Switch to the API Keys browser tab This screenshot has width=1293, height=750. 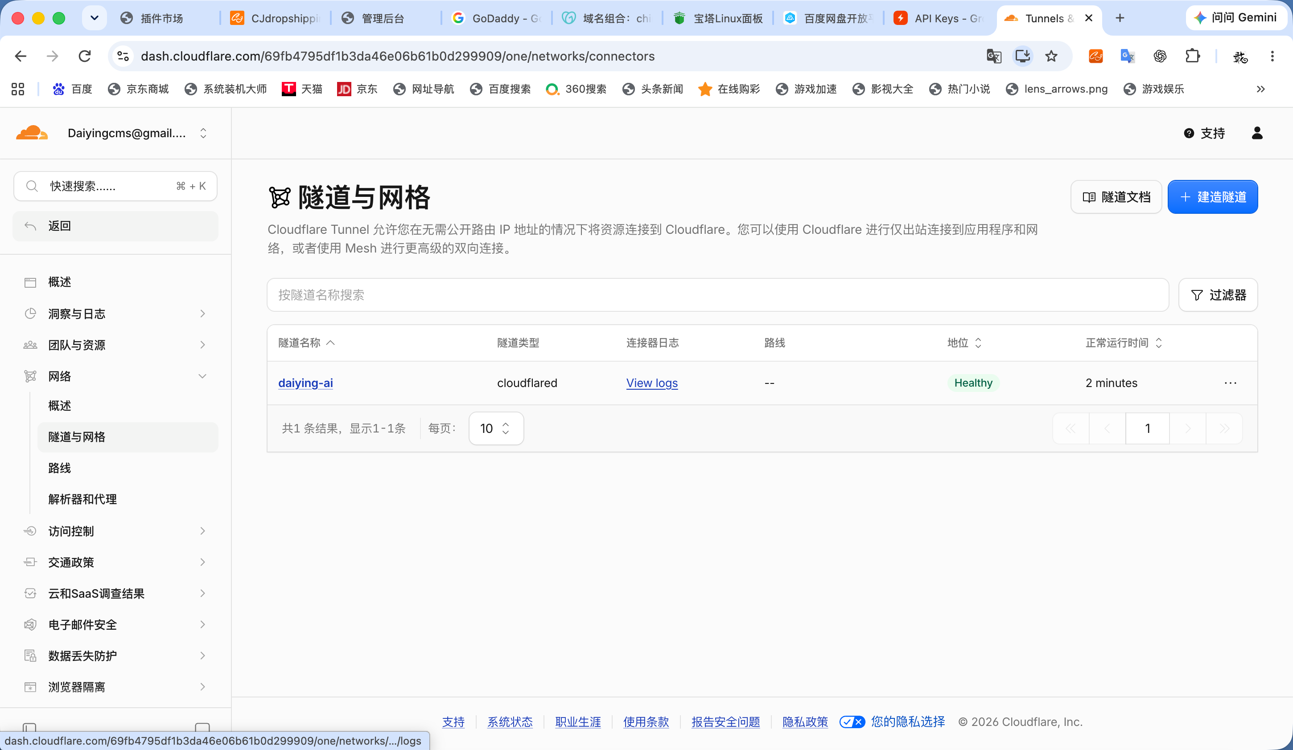point(939,18)
